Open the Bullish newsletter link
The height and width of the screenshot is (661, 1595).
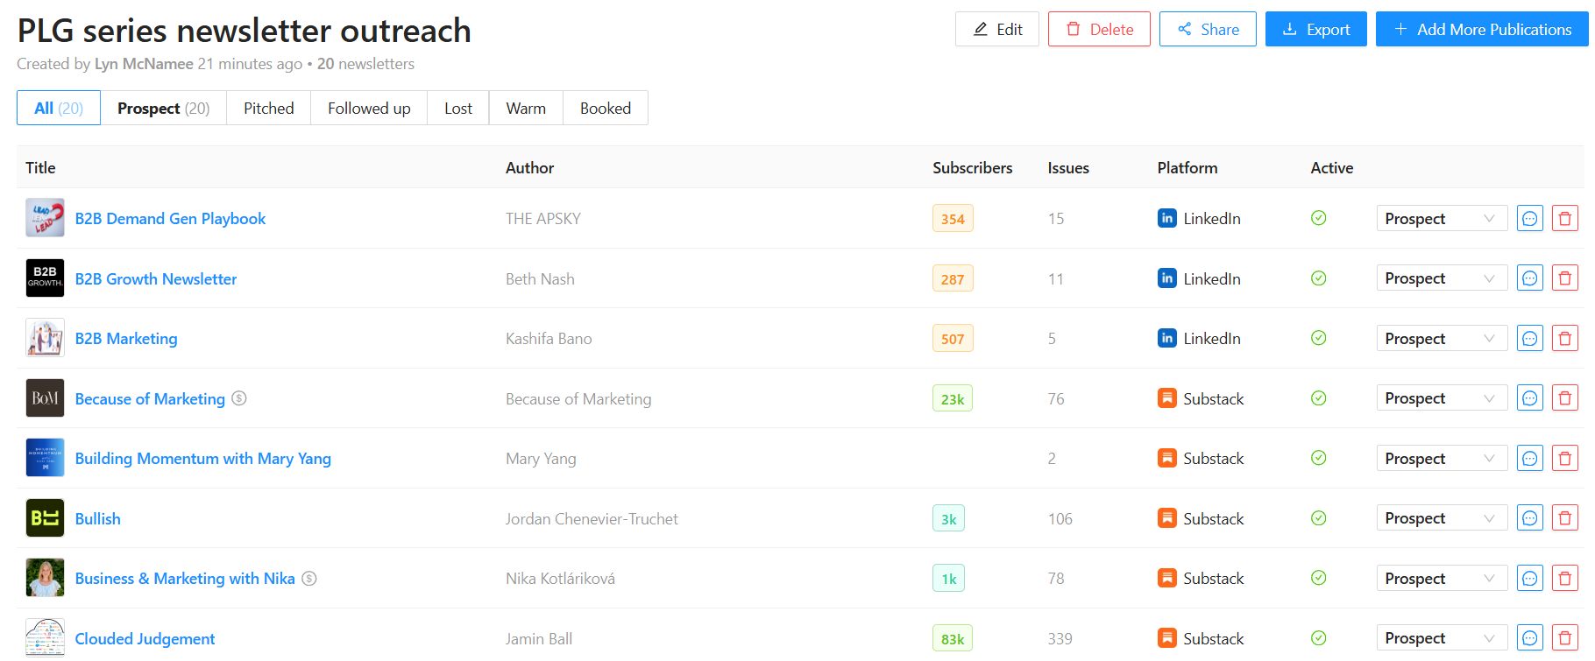98,518
